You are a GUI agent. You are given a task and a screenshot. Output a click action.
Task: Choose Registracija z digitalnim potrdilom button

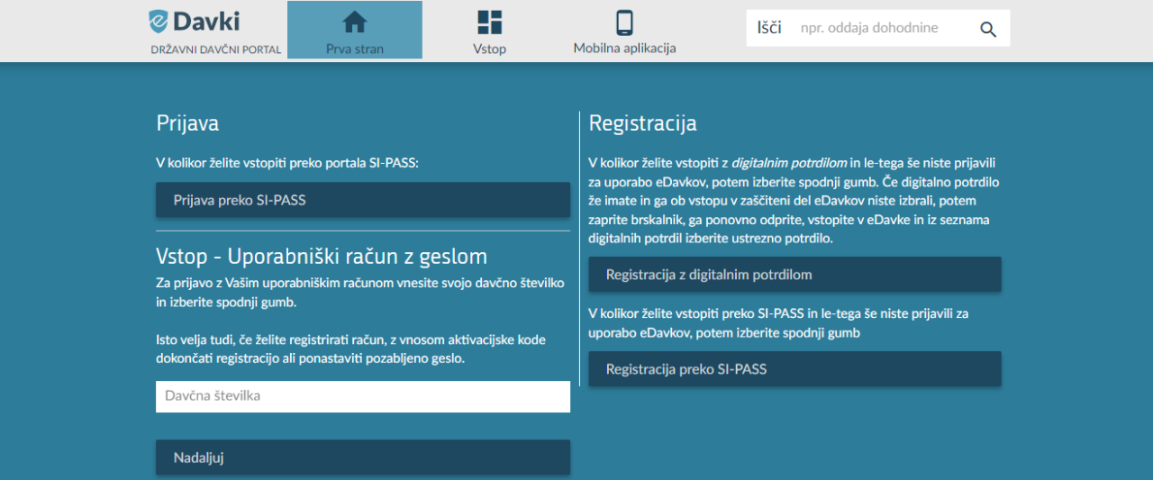(x=794, y=275)
